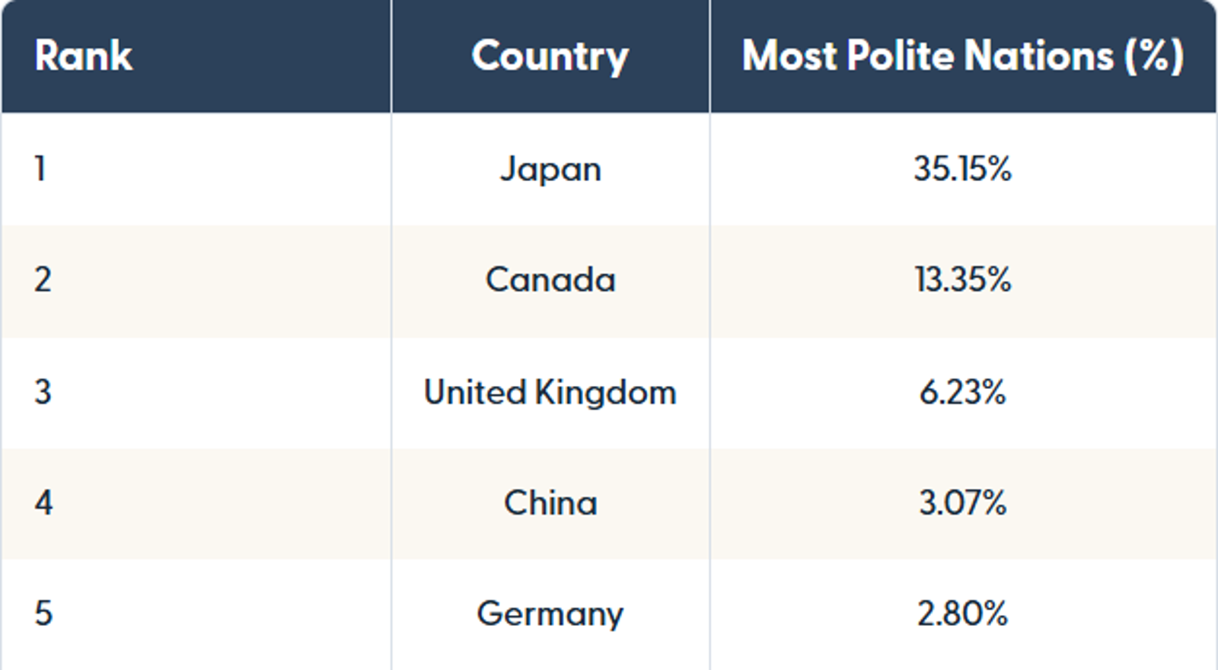The width and height of the screenshot is (1218, 670).
Task: Click the 6.23% percentage value
Action: pos(962,392)
